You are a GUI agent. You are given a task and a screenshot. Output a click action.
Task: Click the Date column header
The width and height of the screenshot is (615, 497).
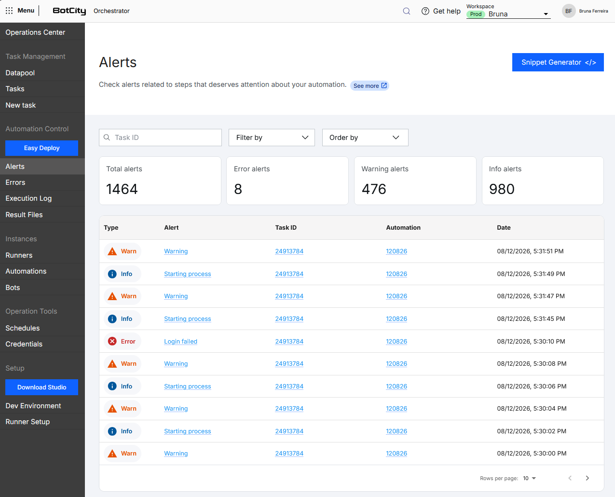coord(504,228)
